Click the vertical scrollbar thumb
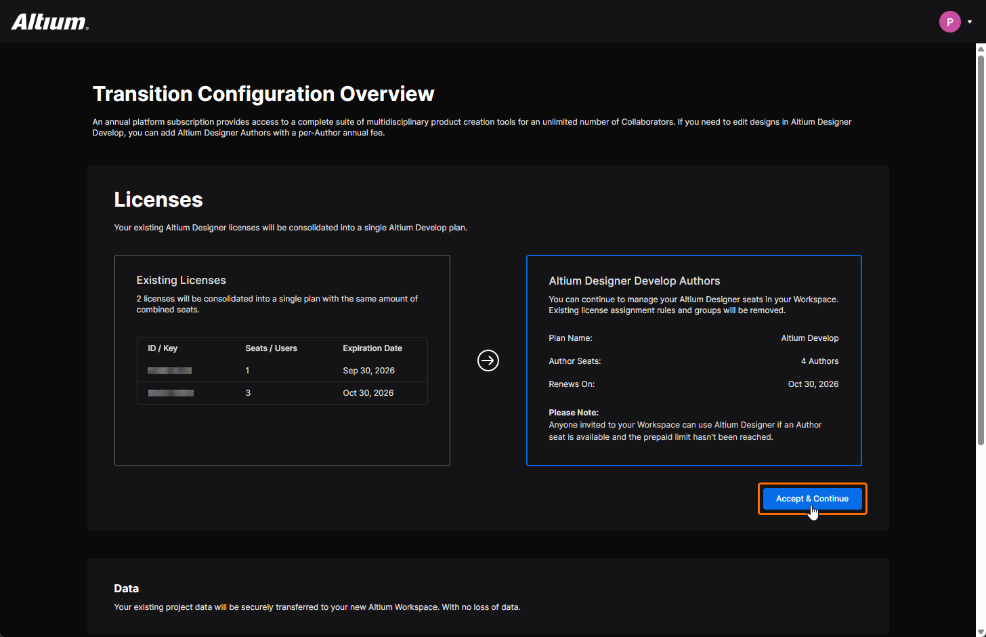The width and height of the screenshot is (986, 637). click(x=980, y=249)
